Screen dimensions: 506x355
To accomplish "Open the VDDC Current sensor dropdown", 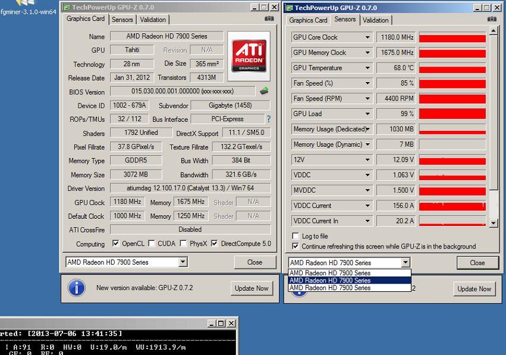I will (367, 206).
